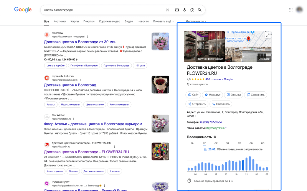Image resolution: width=307 pixels, height=191 pixels.
Task: Search by image using the camera icon
Action: click(x=192, y=10)
